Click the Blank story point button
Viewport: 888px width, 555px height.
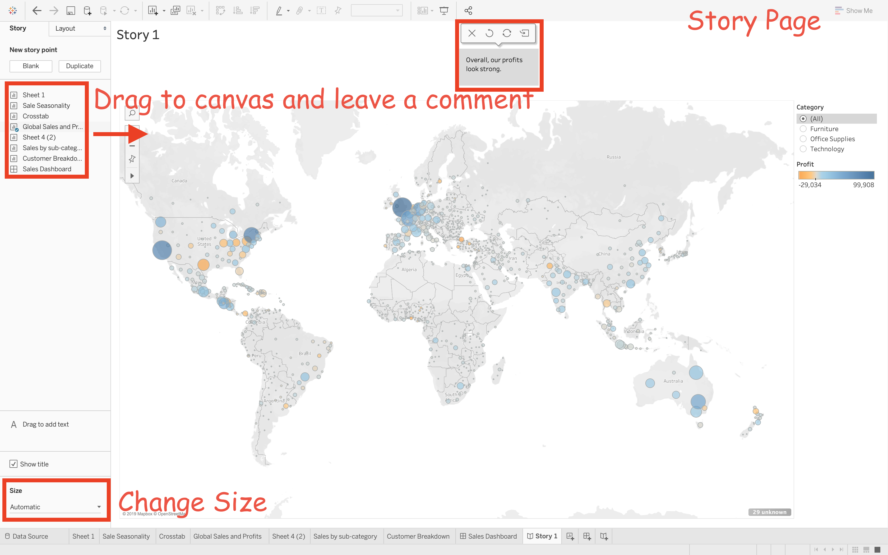pos(31,66)
